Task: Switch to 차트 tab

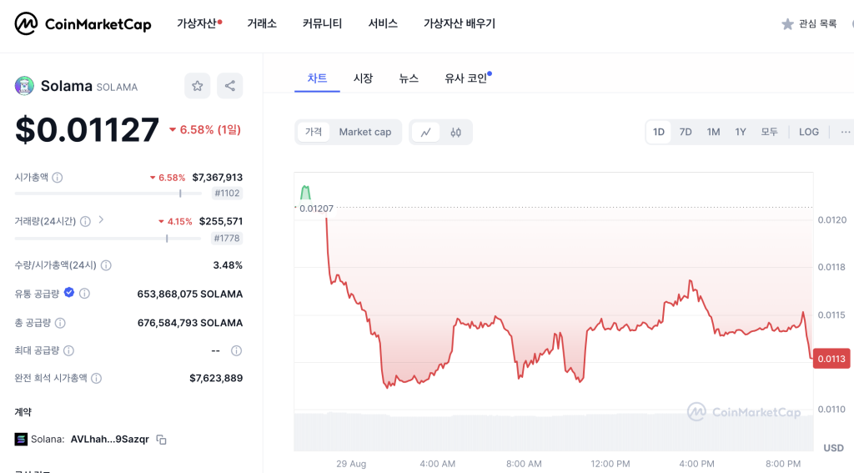Action: pyautogui.click(x=317, y=78)
